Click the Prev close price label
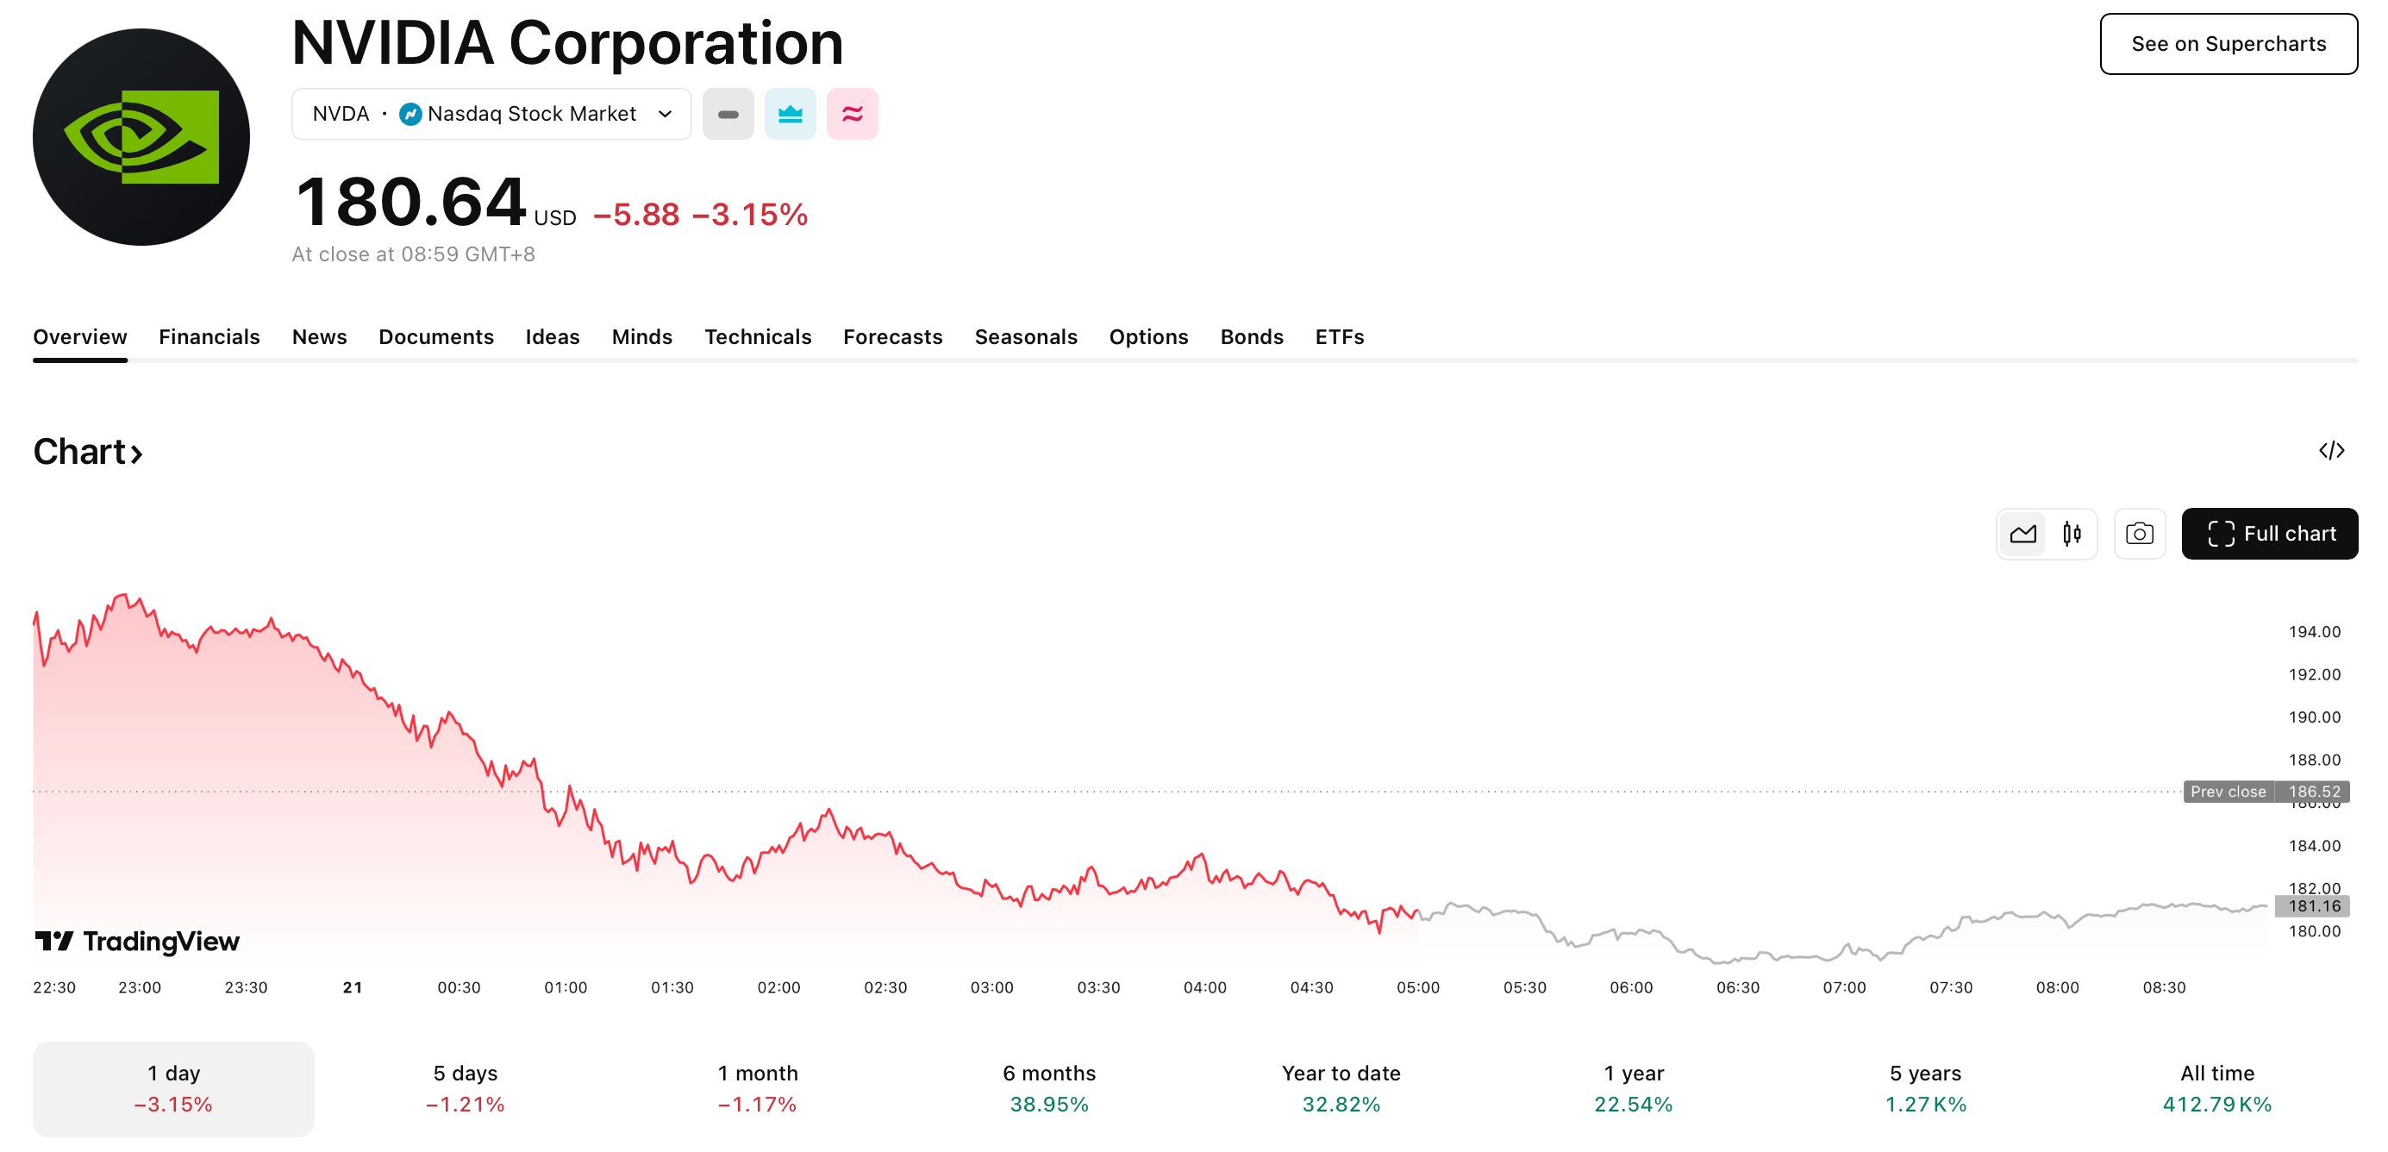The height and width of the screenshot is (1152, 2388). [x=2228, y=792]
